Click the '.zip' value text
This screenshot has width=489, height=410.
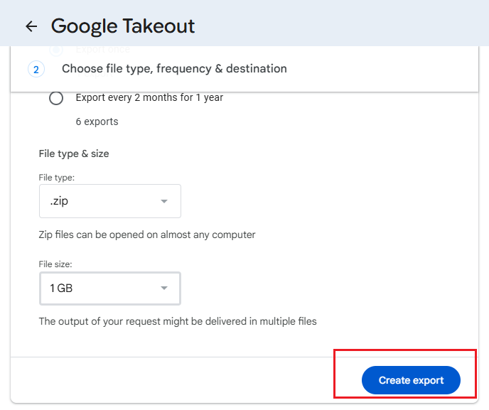(x=59, y=201)
